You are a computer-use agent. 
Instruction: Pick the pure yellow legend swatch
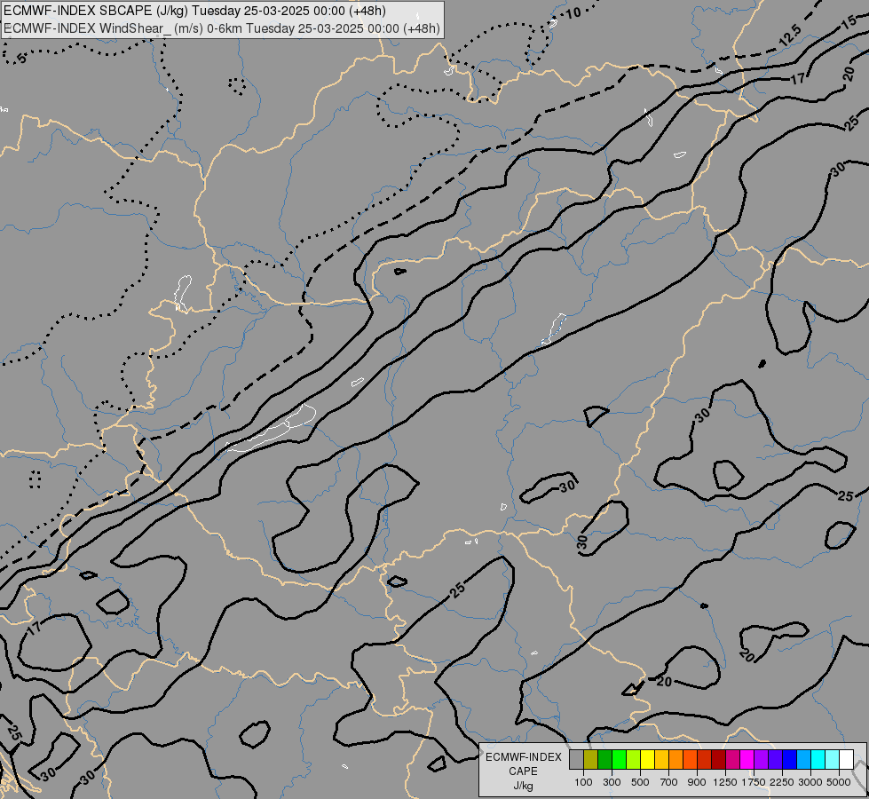(x=648, y=760)
